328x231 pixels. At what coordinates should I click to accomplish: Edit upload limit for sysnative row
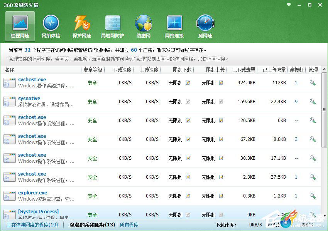pos(221,102)
